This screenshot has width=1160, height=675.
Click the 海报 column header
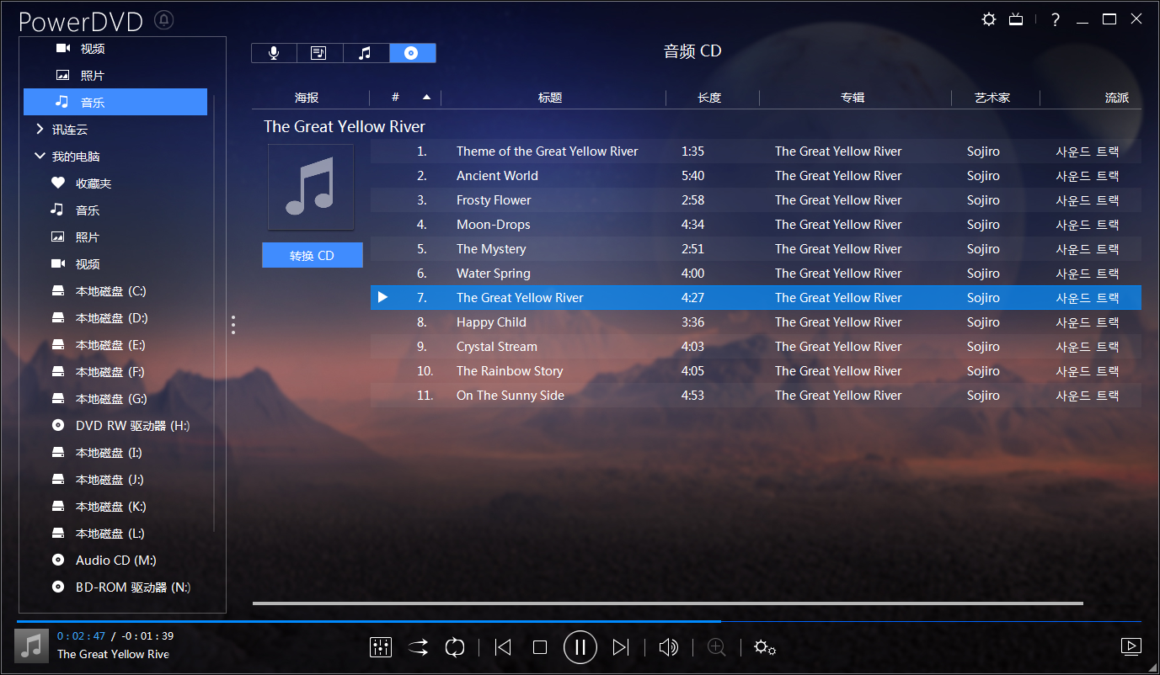(x=307, y=98)
